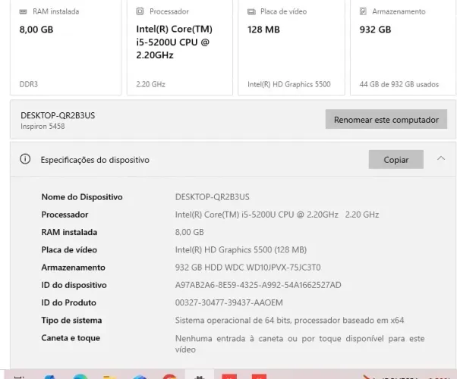
Task: Click the Nome do Dispositivo label
Action: click(x=82, y=197)
